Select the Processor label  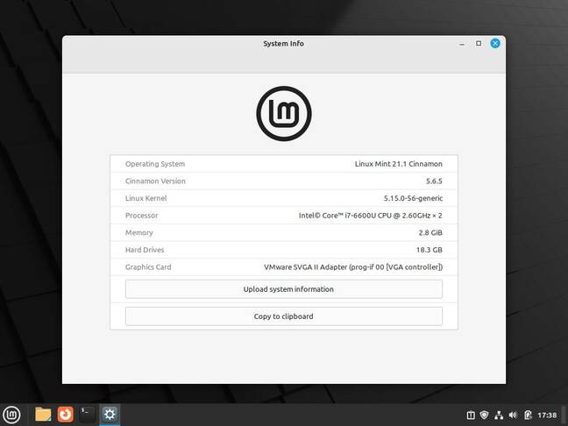(142, 216)
